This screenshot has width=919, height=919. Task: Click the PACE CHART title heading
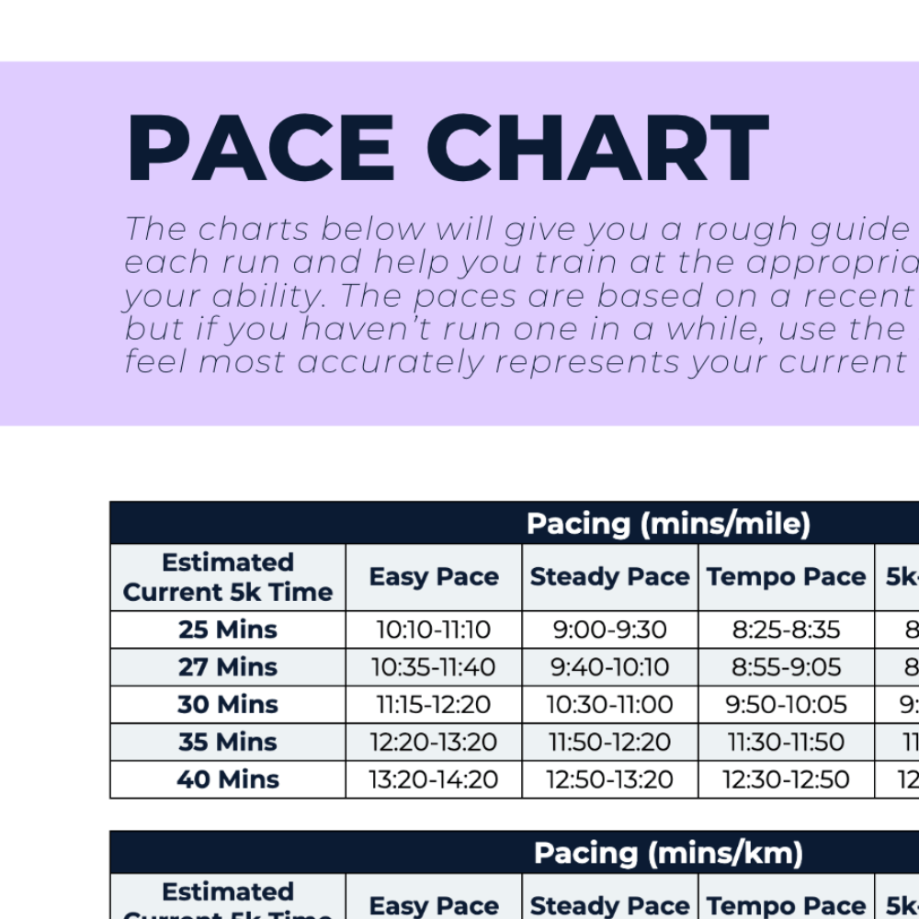pos(446,149)
